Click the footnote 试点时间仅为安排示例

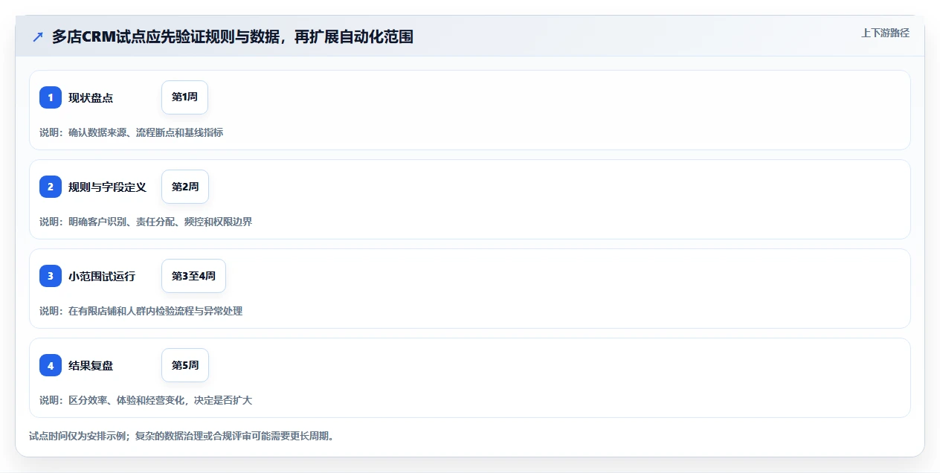click(78, 436)
